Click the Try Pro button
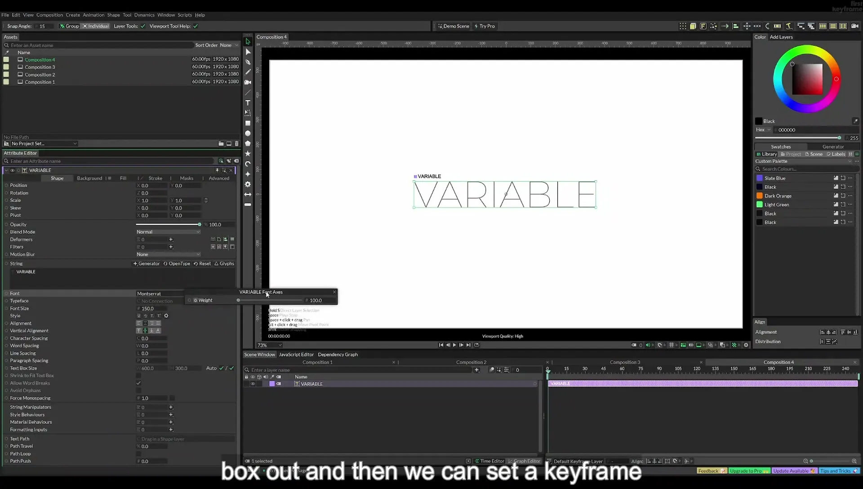 (485, 26)
